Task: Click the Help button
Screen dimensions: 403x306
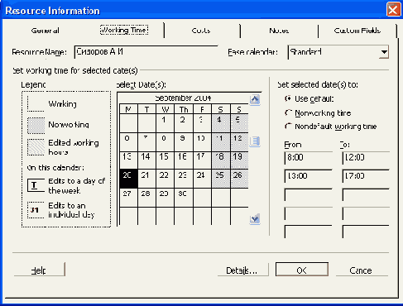Action: click(x=39, y=270)
